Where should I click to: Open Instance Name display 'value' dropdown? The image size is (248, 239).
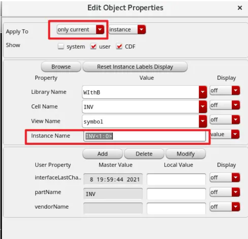pos(225,134)
